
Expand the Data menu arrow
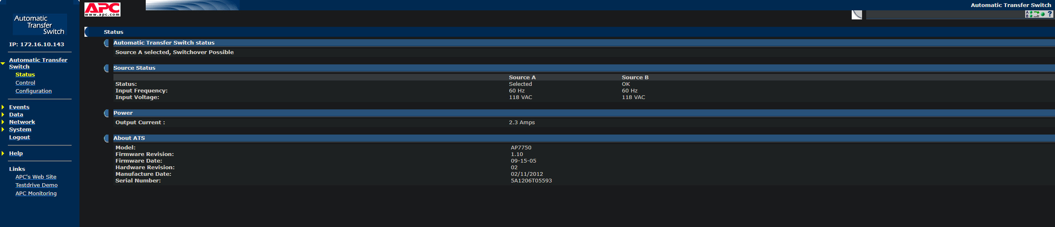[x=3, y=115]
